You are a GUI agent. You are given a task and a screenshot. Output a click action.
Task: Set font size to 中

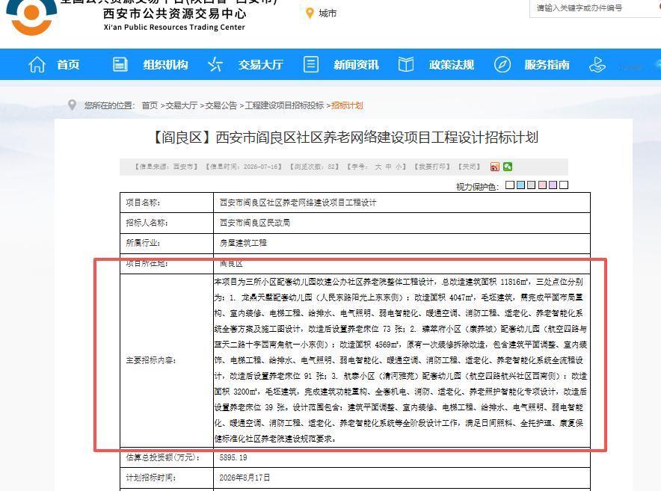click(388, 167)
